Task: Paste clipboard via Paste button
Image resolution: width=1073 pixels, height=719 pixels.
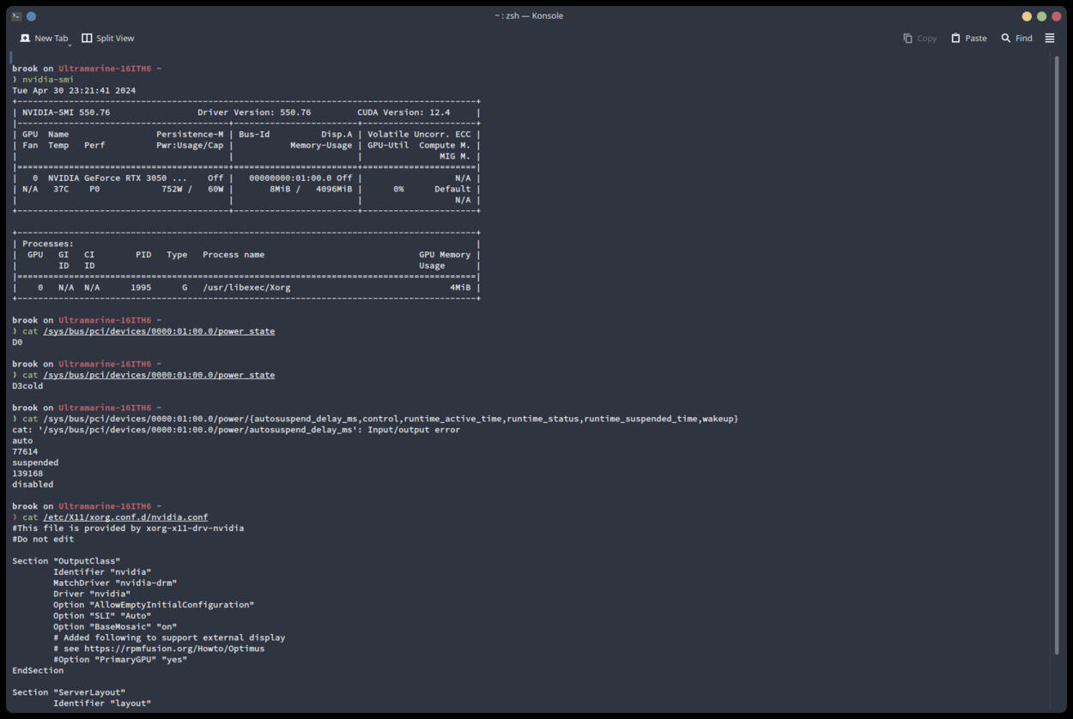Action: pyautogui.click(x=968, y=39)
